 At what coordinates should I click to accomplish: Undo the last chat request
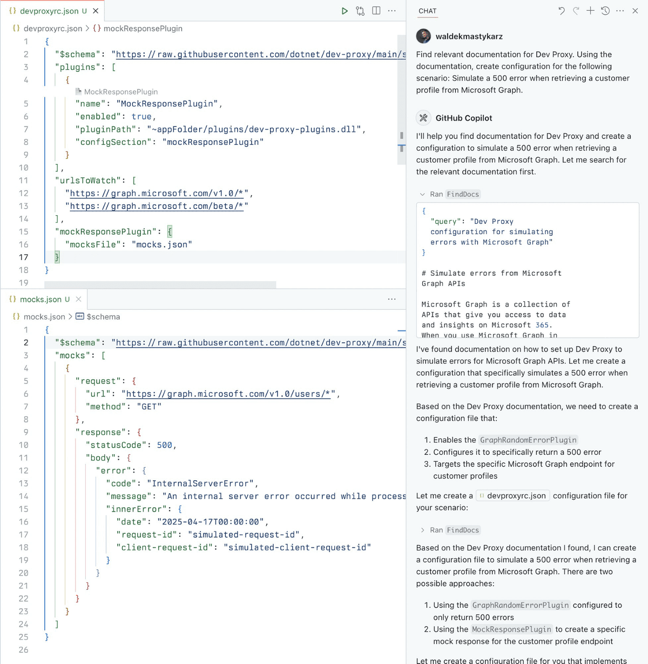562,11
